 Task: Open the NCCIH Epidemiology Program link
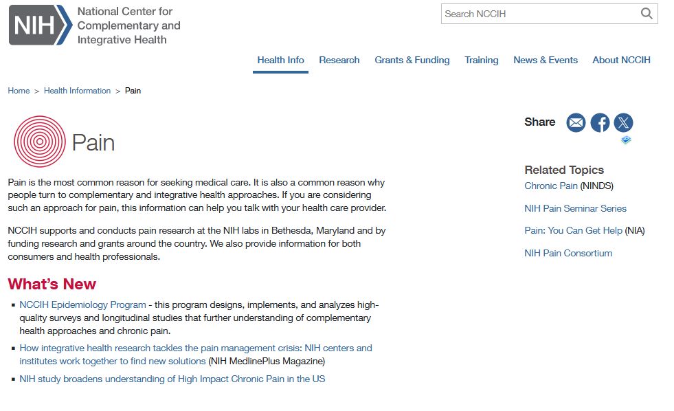(82, 305)
